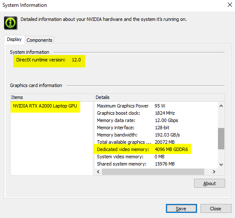
Task: Select the Memory interface row
Action: pyautogui.click(x=156, y=128)
